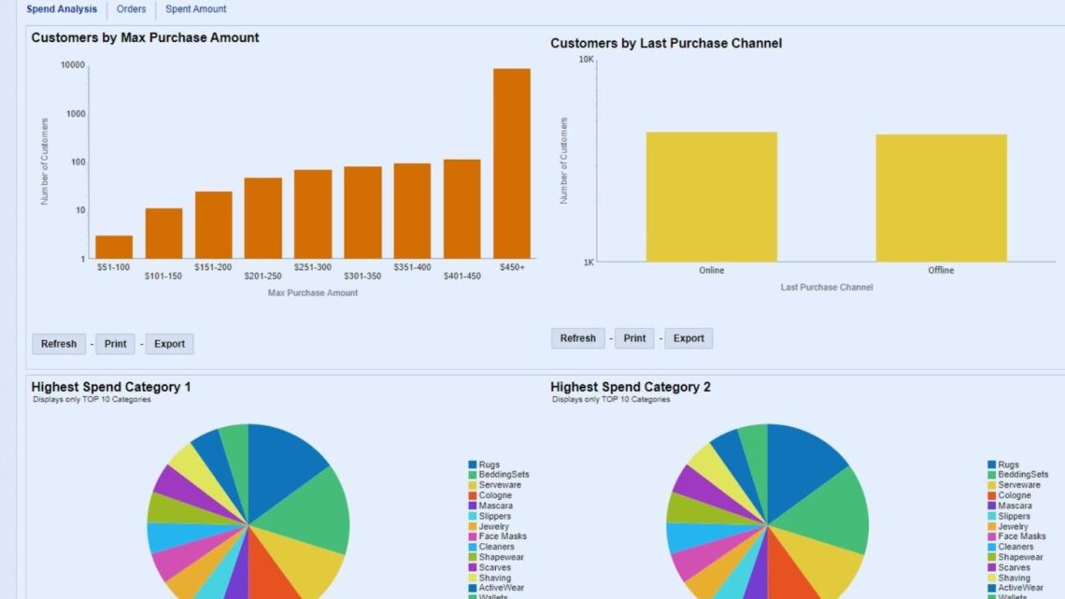Click the Rugs swatch in Category 1 legend
The height and width of the screenshot is (599, 1065).
pyautogui.click(x=476, y=464)
